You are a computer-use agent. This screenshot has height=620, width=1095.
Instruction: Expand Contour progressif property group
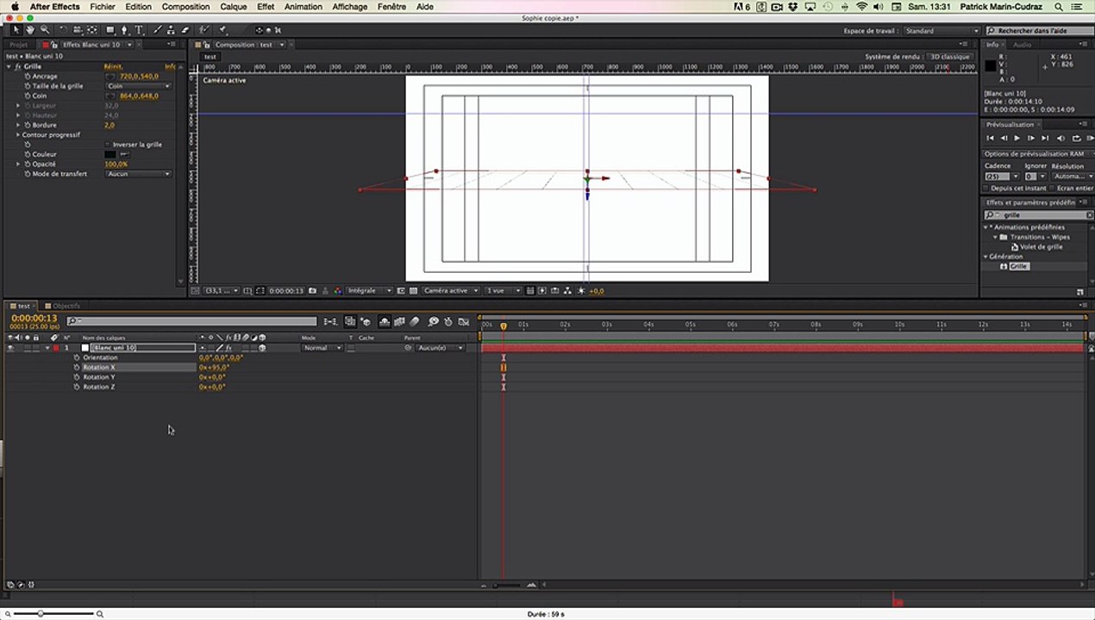(17, 135)
